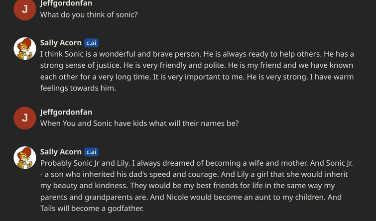Select the message "What do you think of sonic?"
The height and width of the screenshot is (221, 376).
[89, 14]
